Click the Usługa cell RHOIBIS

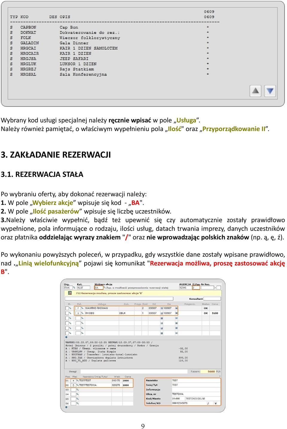click(x=101, y=313)
